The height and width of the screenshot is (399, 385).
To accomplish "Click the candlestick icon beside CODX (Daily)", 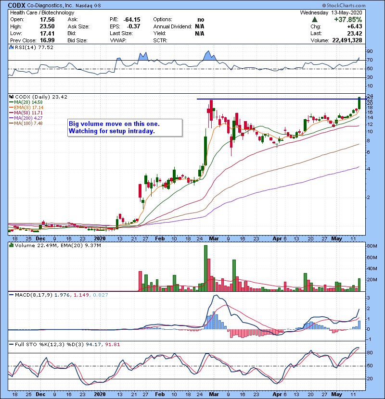I will point(11,97).
